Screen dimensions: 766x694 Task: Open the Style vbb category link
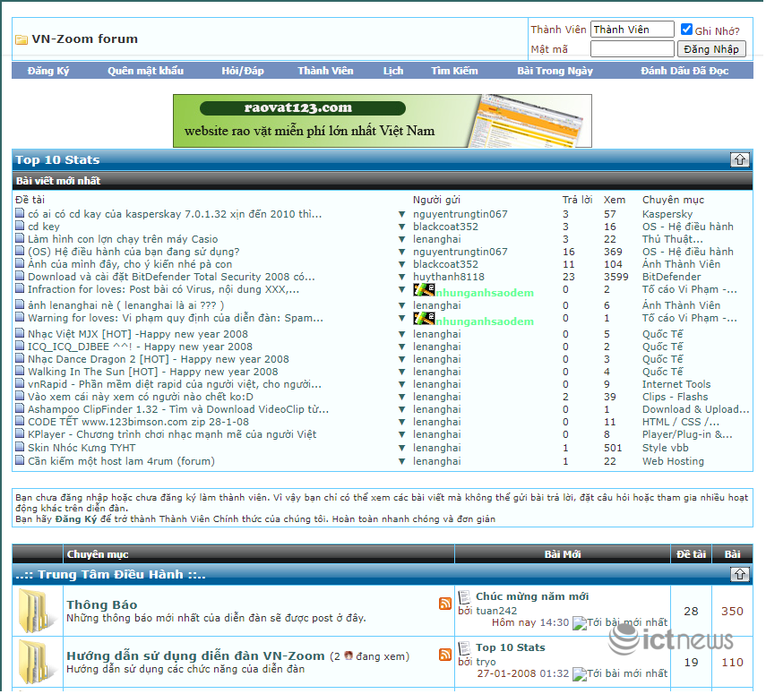coord(665,448)
